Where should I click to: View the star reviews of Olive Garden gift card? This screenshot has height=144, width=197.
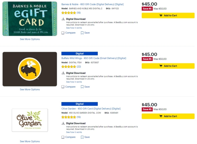point(69,117)
